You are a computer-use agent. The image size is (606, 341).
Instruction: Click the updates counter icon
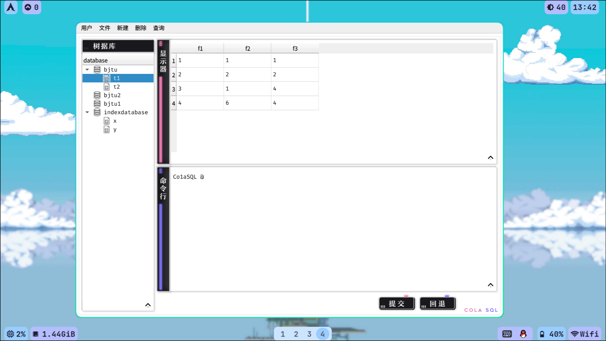(x=32, y=7)
